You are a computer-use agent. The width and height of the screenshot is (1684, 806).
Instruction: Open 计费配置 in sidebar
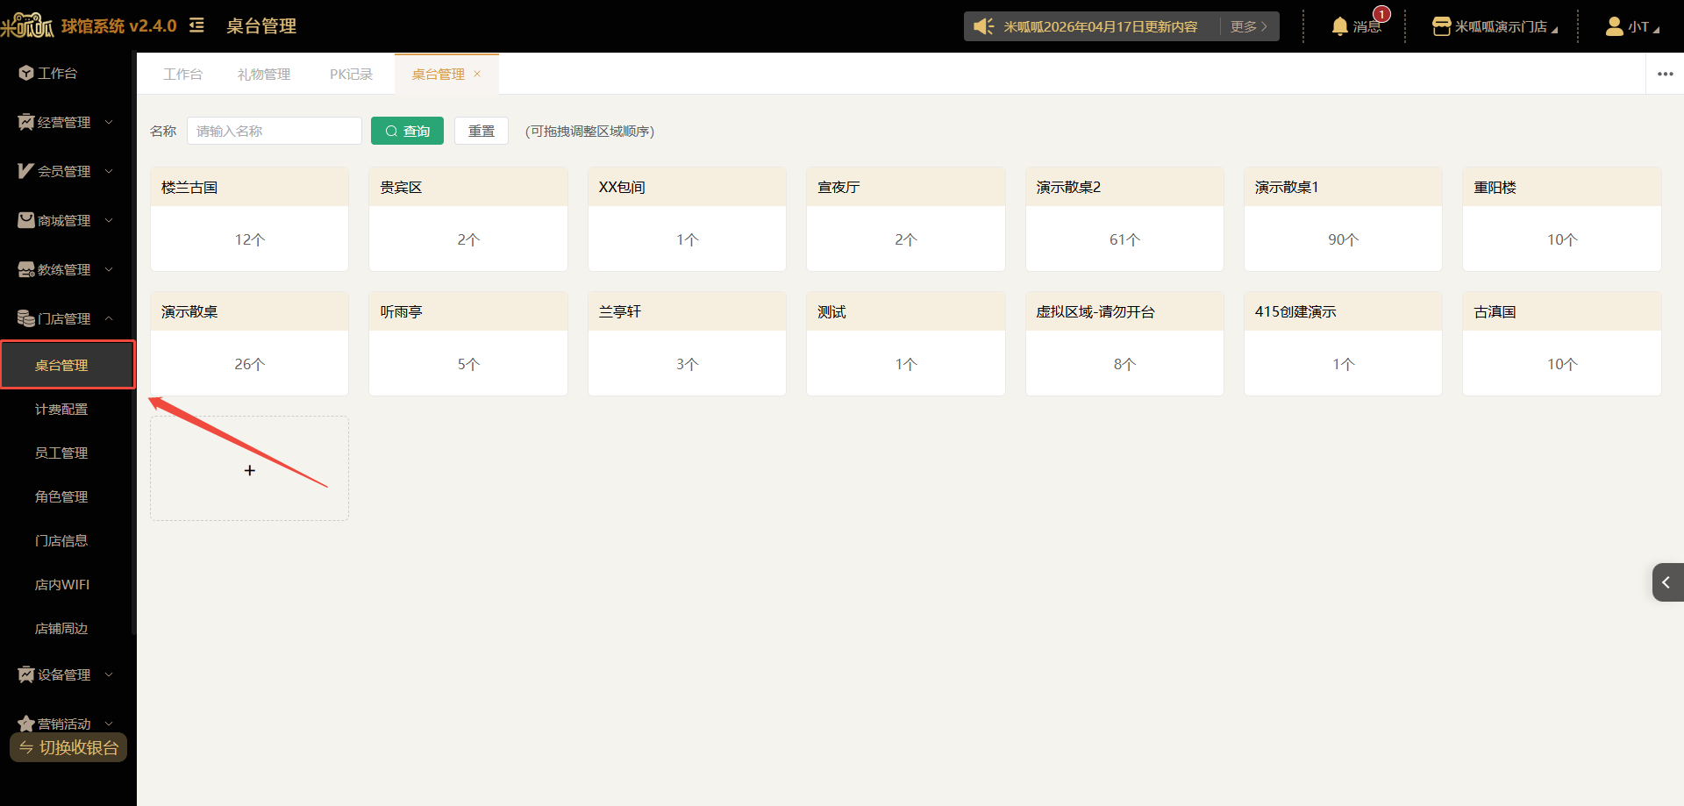point(61,410)
